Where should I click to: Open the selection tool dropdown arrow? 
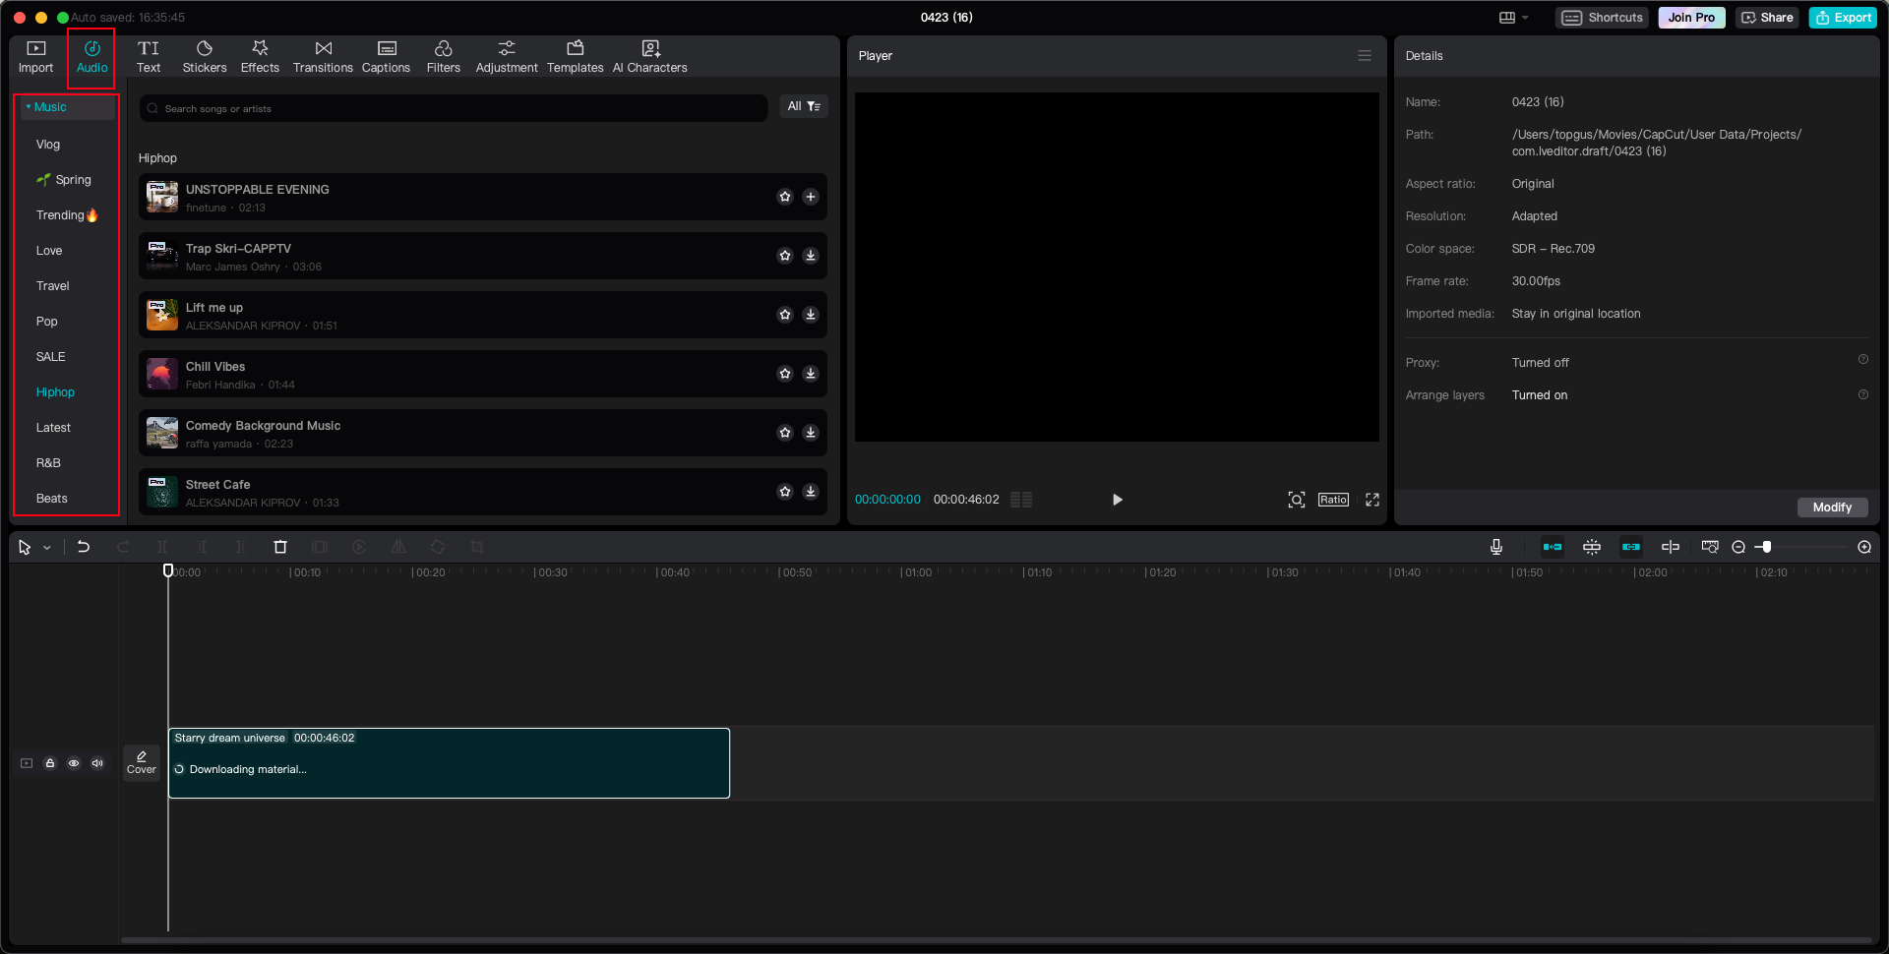[x=45, y=547]
